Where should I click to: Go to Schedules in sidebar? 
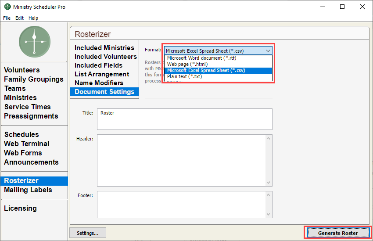pos(22,134)
